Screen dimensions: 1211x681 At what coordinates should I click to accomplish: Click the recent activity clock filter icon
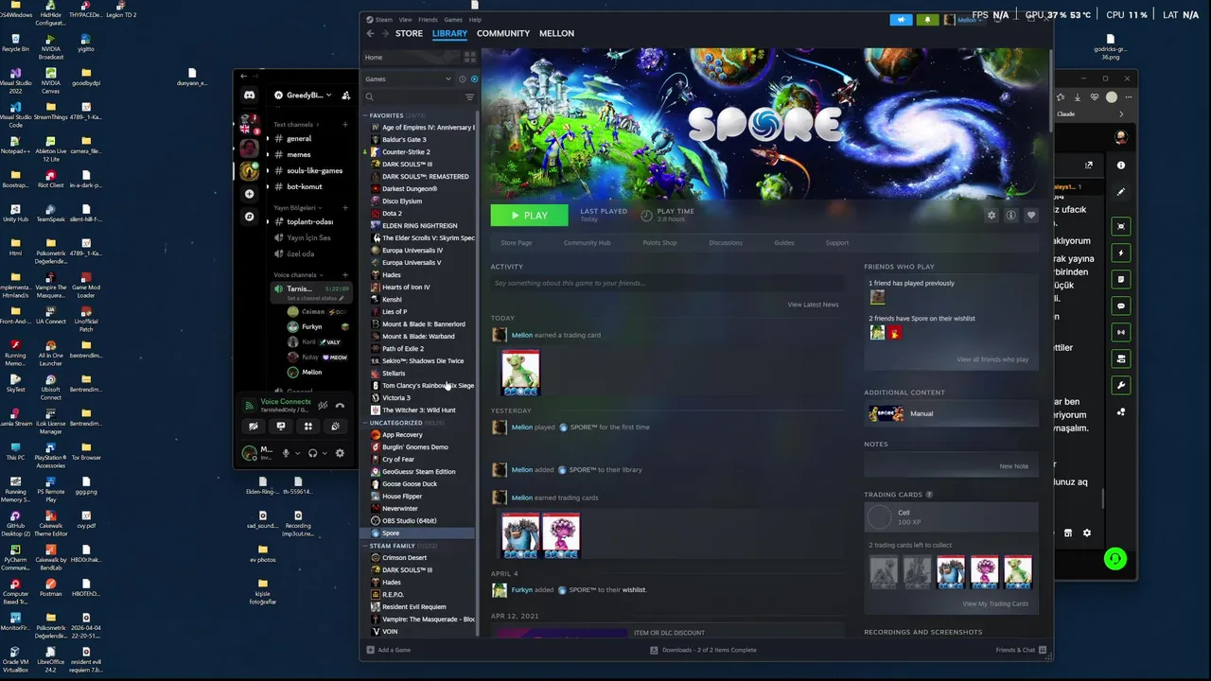coord(462,79)
